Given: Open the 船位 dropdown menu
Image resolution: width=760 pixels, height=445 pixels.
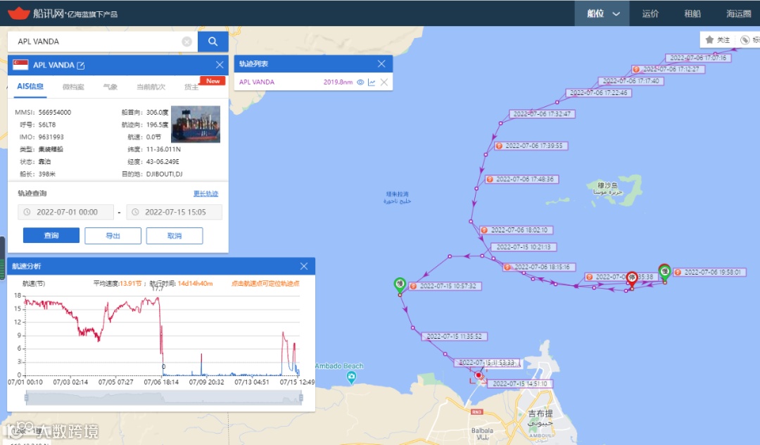Looking at the screenshot, I should [x=602, y=13].
